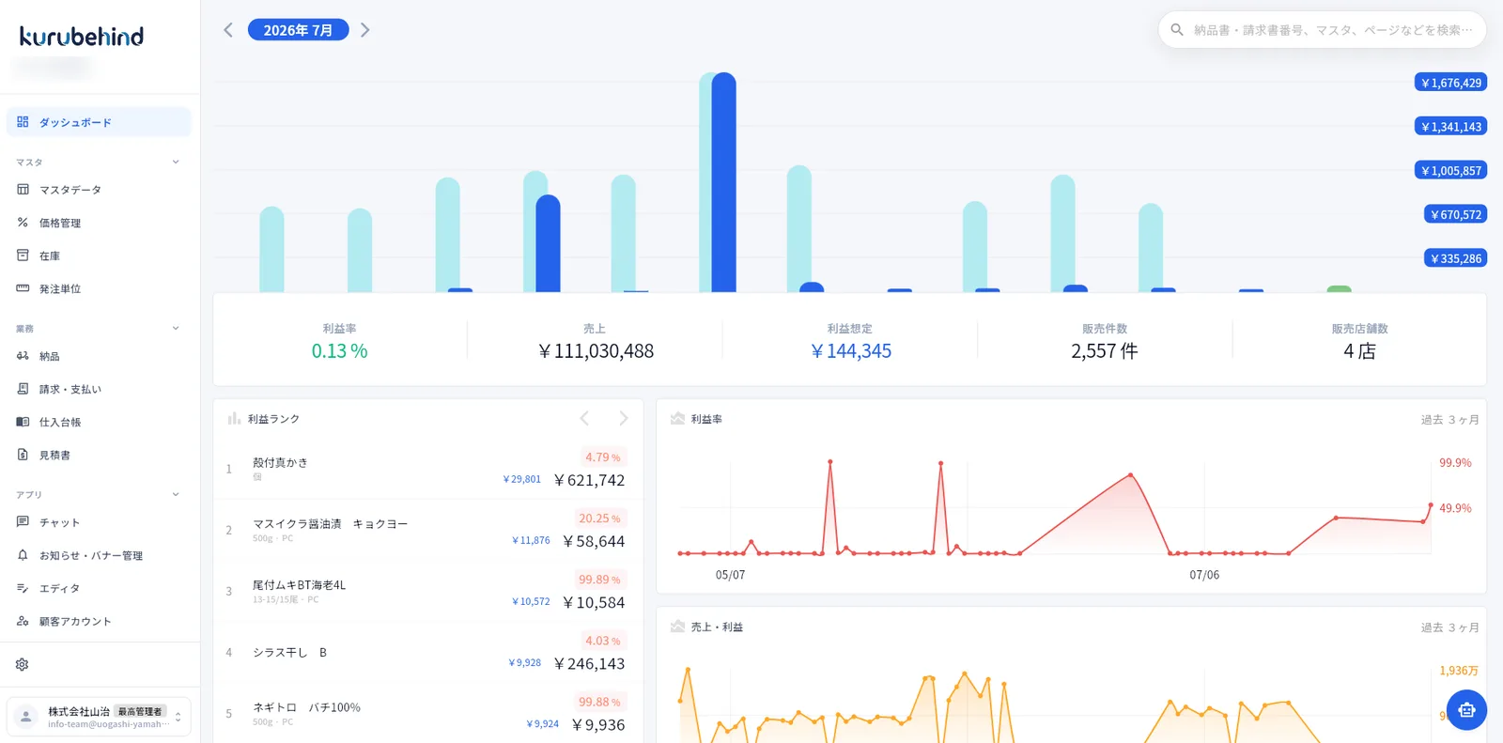Open the chatbot assistant floating button
The height and width of the screenshot is (743, 1503).
click(1466, 710)
